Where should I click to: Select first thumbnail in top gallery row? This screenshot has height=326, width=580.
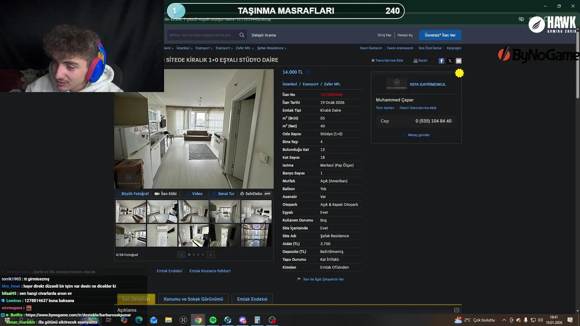pyautogui.click(x=130, y=211)
